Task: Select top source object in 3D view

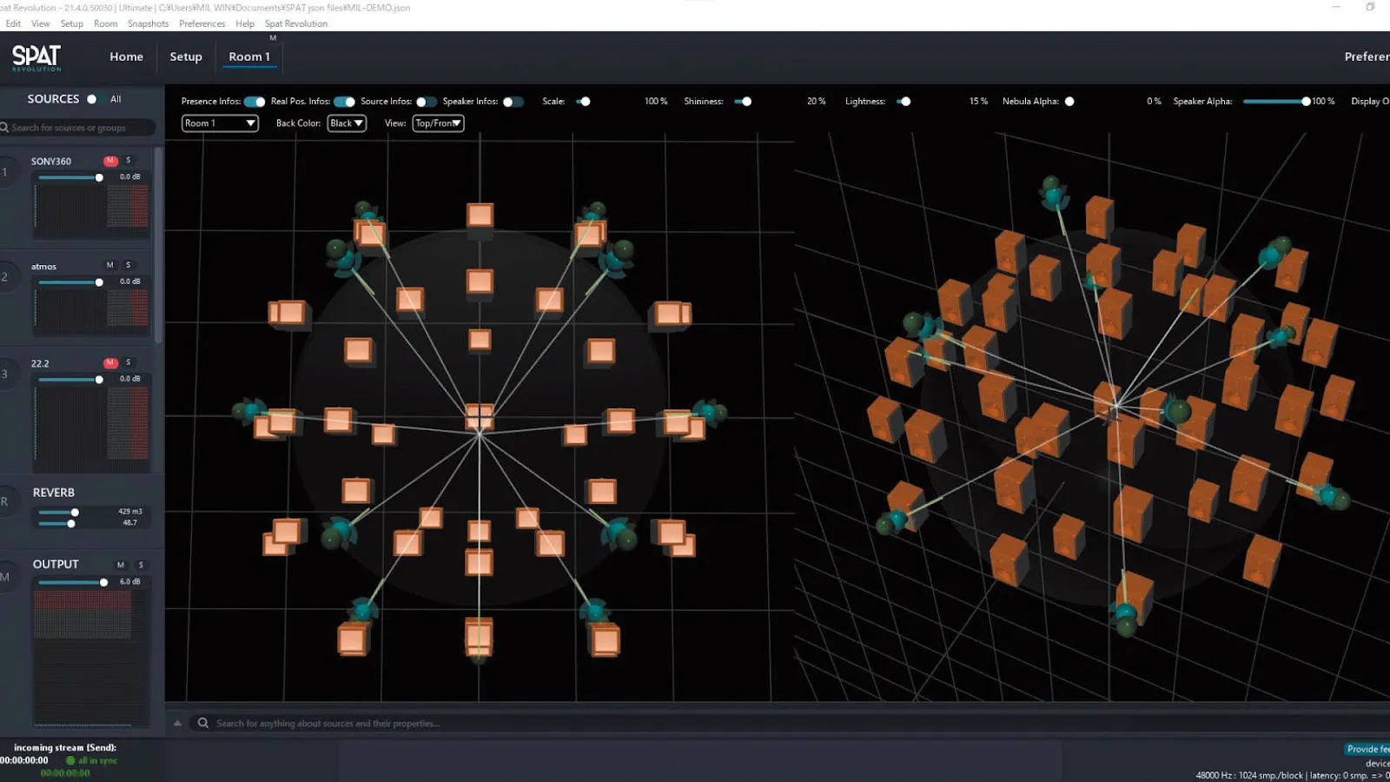Action: [x=1054, y=194]
